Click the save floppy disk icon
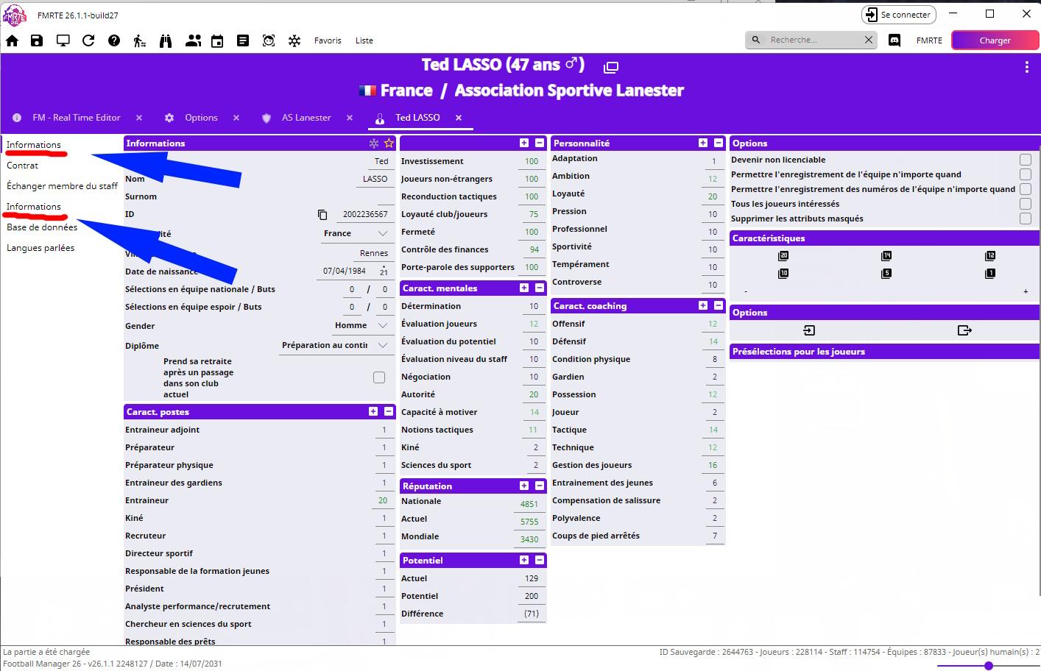The width and height of the screenshot is (1041, 671). pyautogui.click(x=37, y=40)
